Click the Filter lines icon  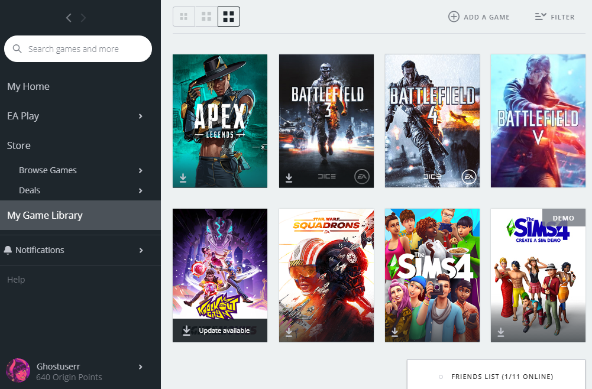pyautogui.click(x=541, y=17)
